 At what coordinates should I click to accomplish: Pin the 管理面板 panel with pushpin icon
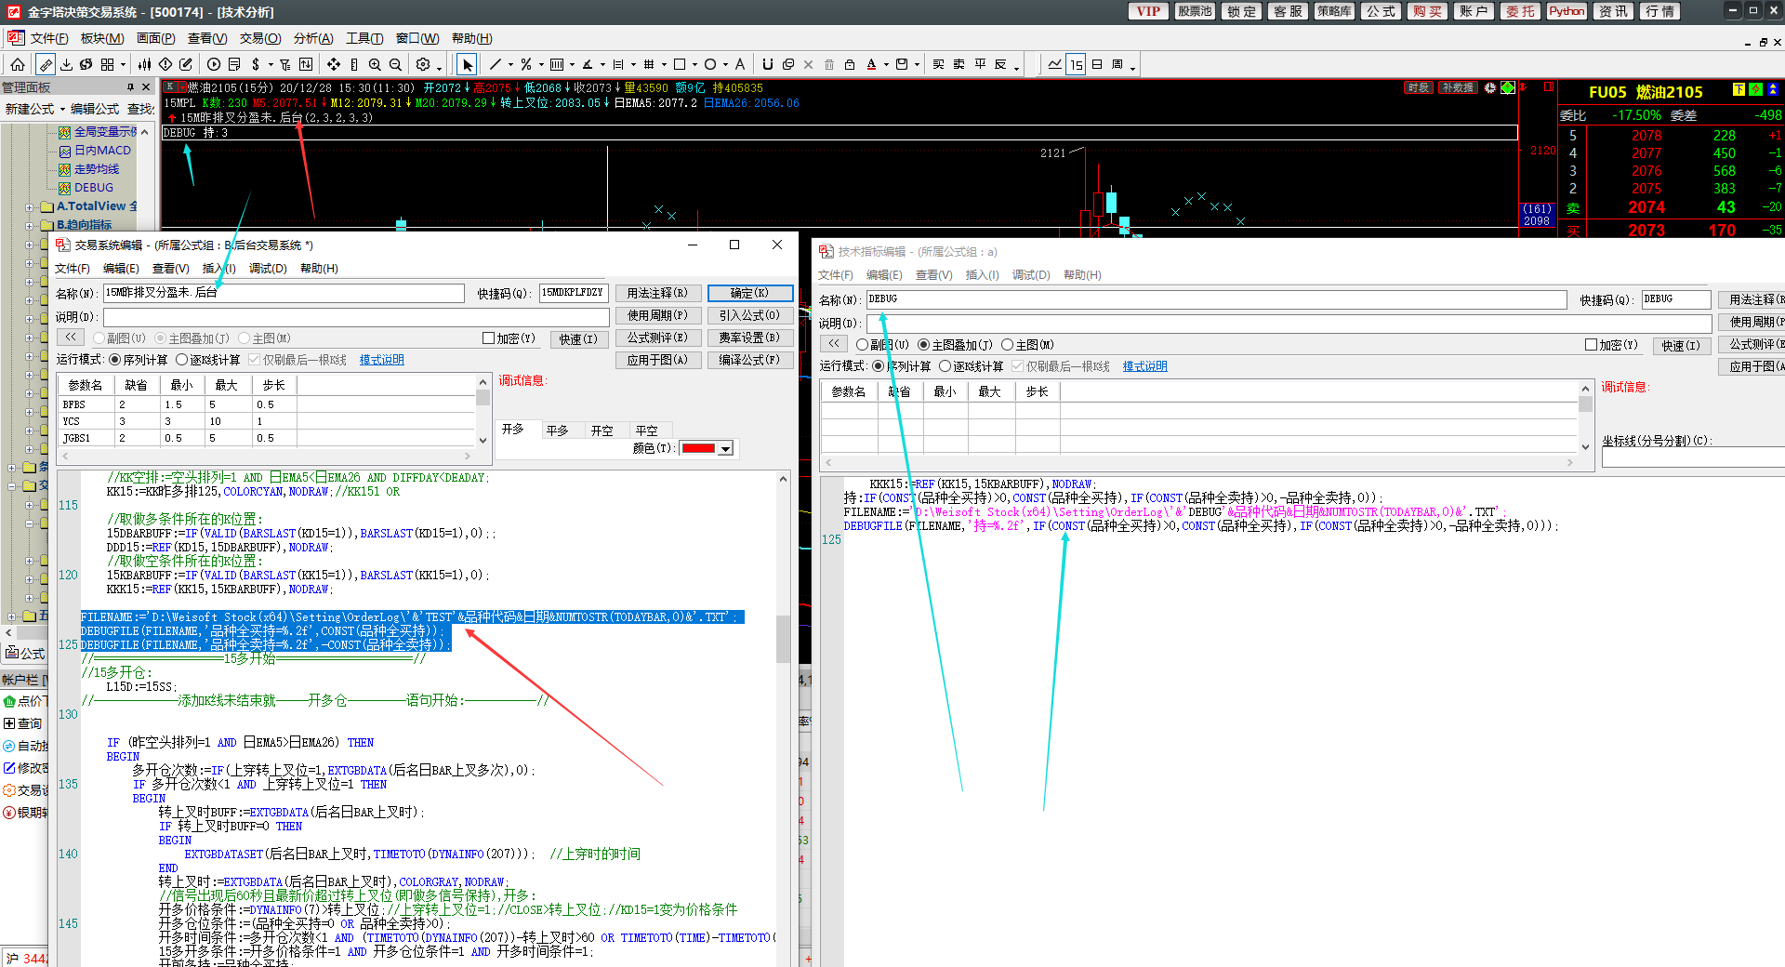(130, 87)
